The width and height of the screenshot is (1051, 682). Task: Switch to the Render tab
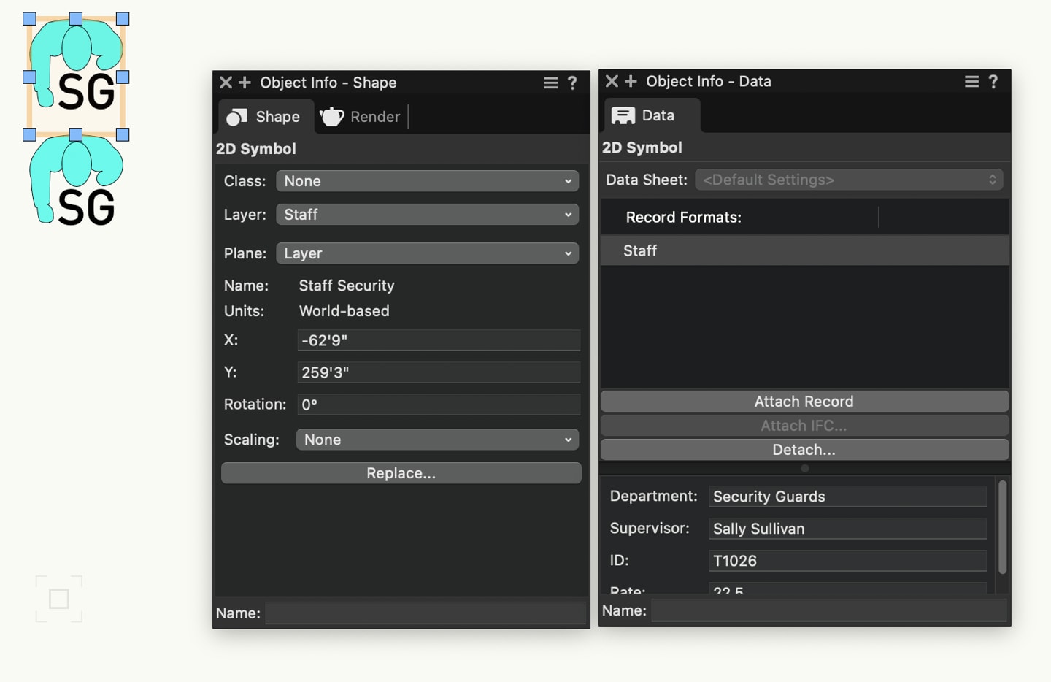pyautogui.click(x=361, y=117)
